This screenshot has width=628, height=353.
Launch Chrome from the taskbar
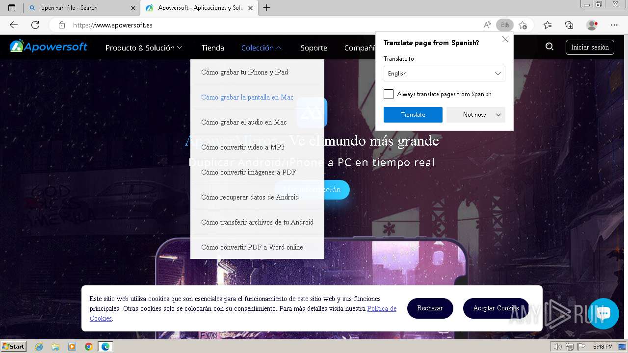coord(88,347)
